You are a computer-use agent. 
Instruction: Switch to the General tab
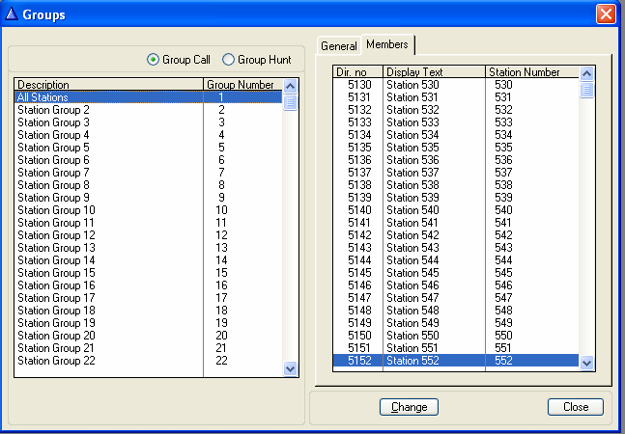pyautogui.click(x=338, y=46)
